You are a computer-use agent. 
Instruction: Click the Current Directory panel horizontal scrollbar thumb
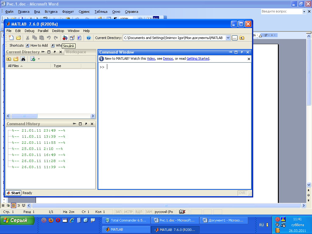tap(24, 116)
